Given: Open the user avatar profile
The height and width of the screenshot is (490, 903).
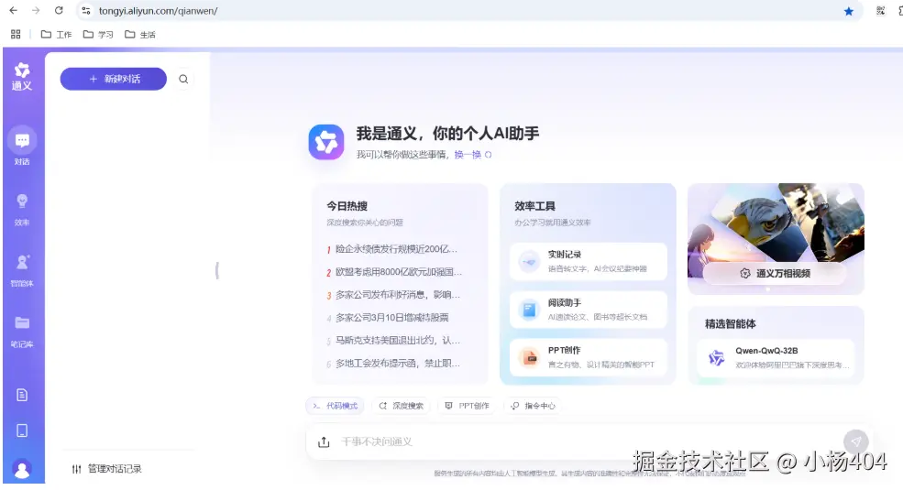Looking at the screenshot, I should tap(22, 470).
